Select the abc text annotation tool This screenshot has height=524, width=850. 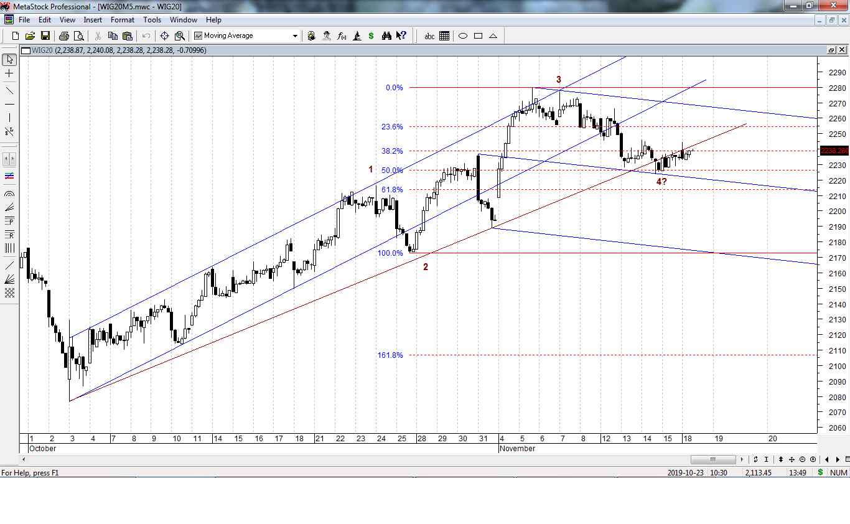[x=429, y=36]
